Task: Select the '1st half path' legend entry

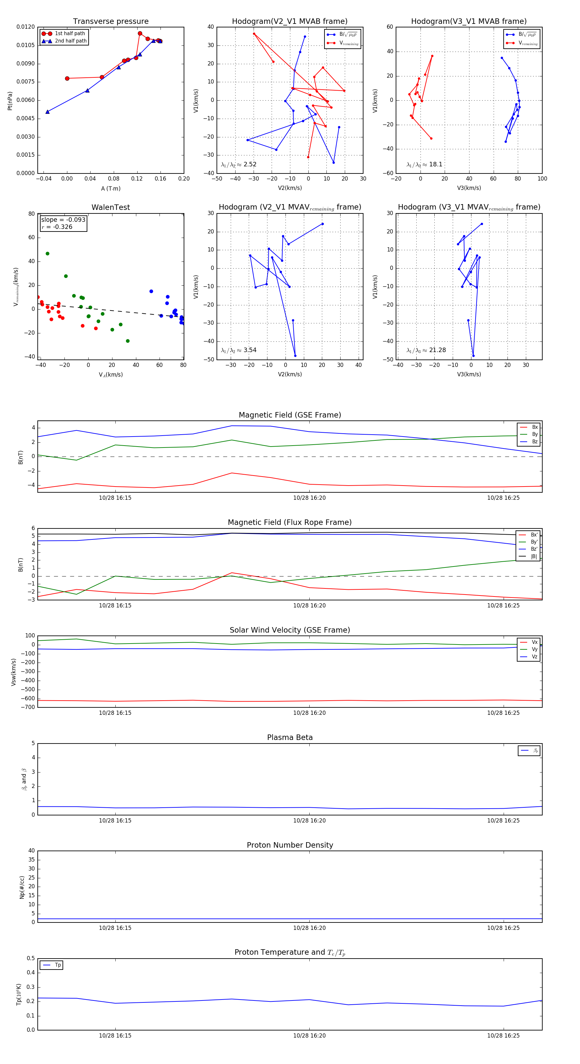Action: [64, 34]
